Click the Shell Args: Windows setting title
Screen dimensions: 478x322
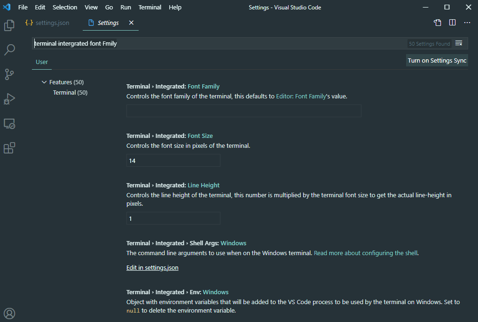coord(186,243)
